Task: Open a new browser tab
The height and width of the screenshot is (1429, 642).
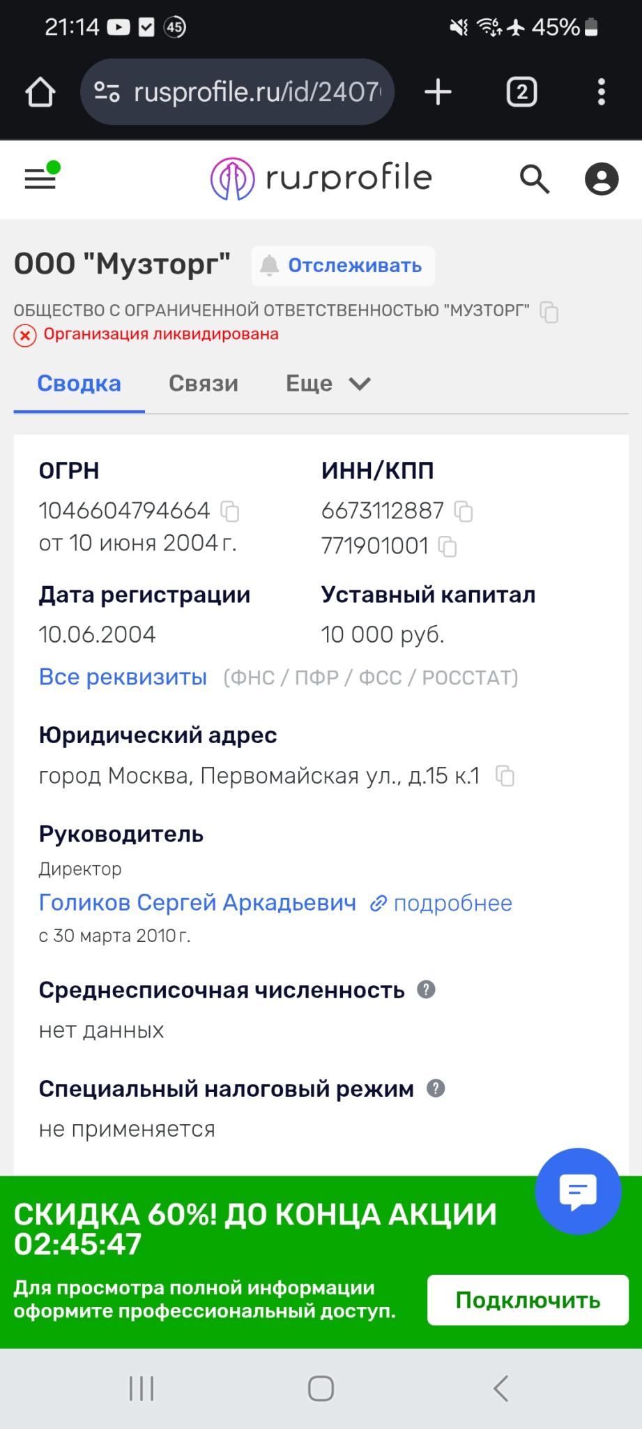Action: click(x=438, y=92)
